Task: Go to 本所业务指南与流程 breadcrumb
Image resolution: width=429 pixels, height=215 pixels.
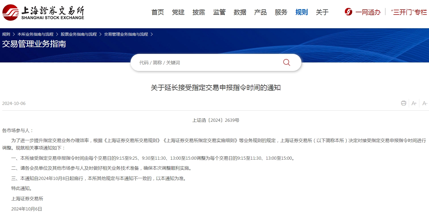Action: tap(35, 34)
